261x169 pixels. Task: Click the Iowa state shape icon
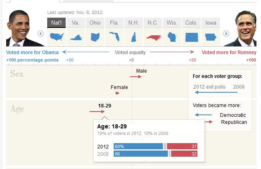point(211,37)
